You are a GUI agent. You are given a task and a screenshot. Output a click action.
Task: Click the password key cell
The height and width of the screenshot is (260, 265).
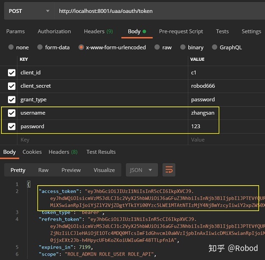click(x=103, y=126)
